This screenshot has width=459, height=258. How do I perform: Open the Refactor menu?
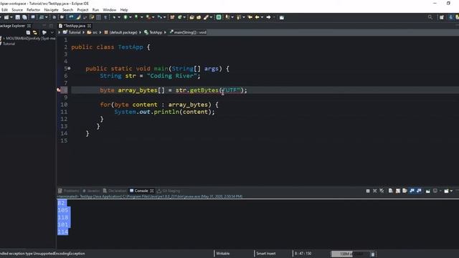(x=34, y=10)
